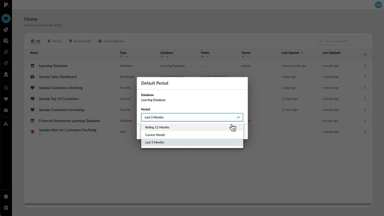This screenshot has height=216, width=384.
Task: Switch to the Alerts tab
Action: point(55,41)
